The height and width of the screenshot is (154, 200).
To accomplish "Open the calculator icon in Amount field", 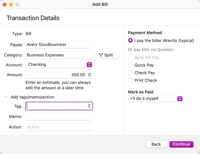I will tap(89, 75).
